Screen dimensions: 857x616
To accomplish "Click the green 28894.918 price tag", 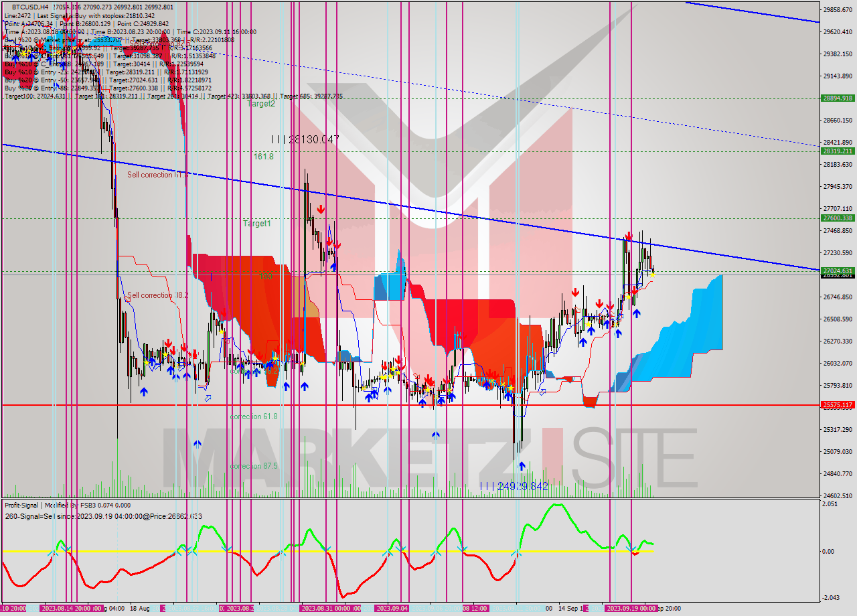I will pyautogui.click(x=838, y=98).
